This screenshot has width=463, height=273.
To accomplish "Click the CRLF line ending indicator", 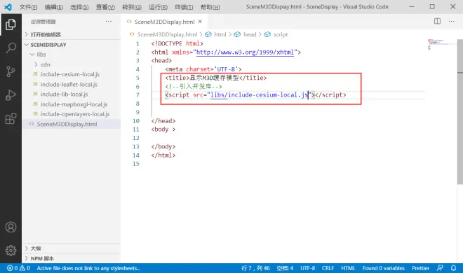I will pyautogui.click(x=328, y=268).
